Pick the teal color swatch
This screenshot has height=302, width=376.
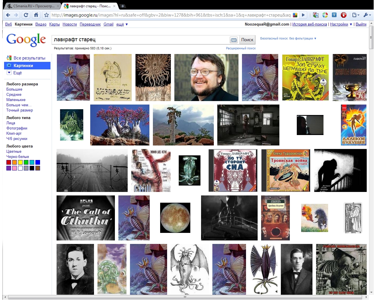tap(32, 162)
